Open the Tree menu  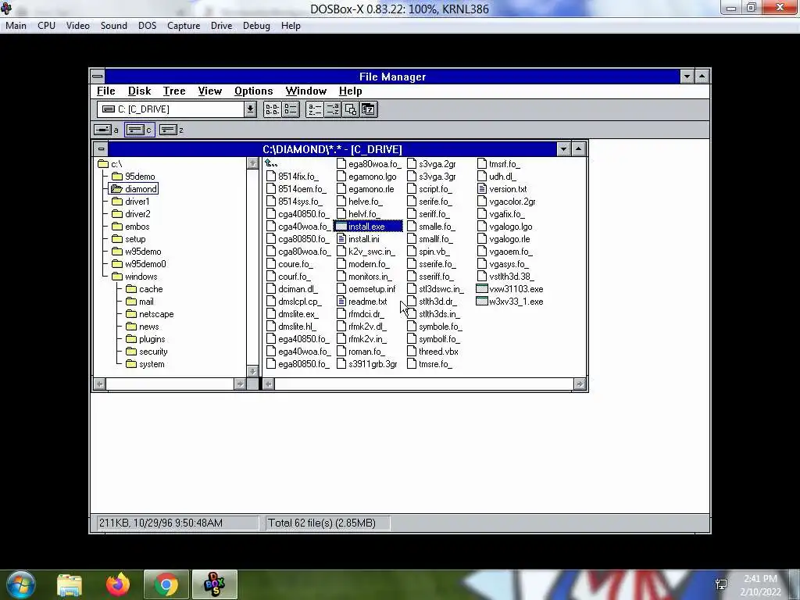[x=174, y=91]
